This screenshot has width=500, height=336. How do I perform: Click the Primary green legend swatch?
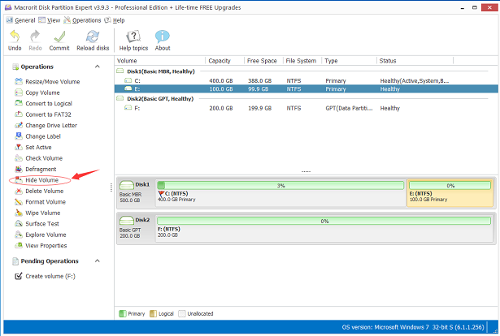[x=123, y=314]
